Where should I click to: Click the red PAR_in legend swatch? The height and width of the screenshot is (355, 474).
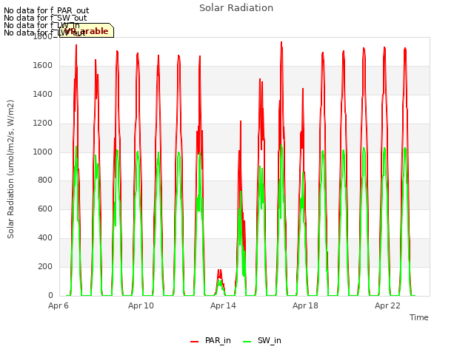click(194, 342)
